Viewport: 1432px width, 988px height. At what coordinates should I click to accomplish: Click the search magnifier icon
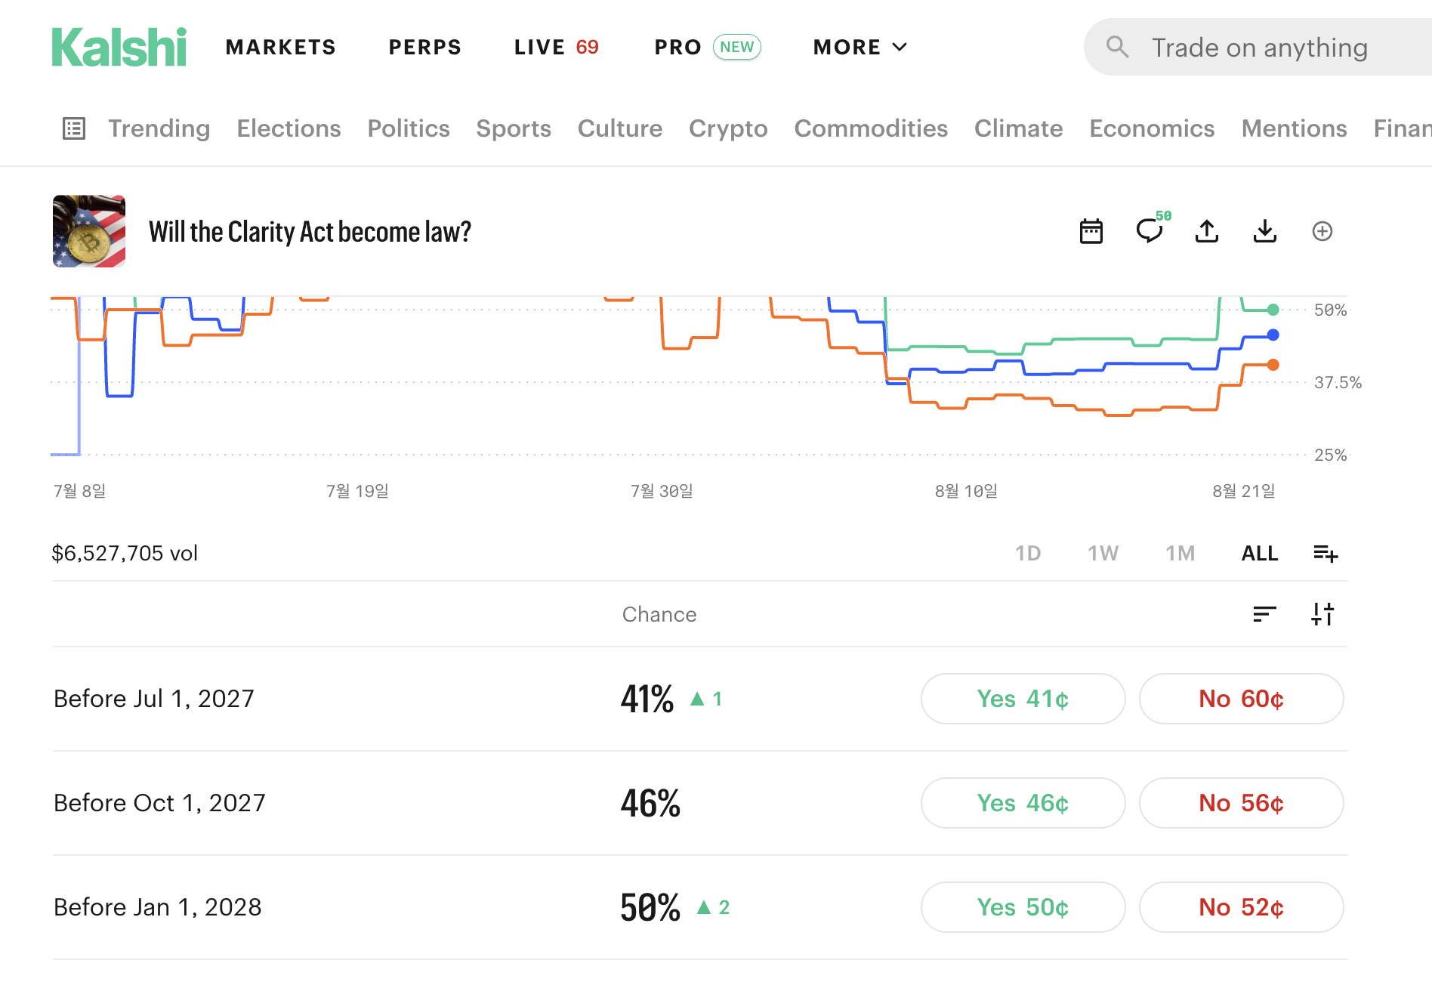(x=1117, y=47)
